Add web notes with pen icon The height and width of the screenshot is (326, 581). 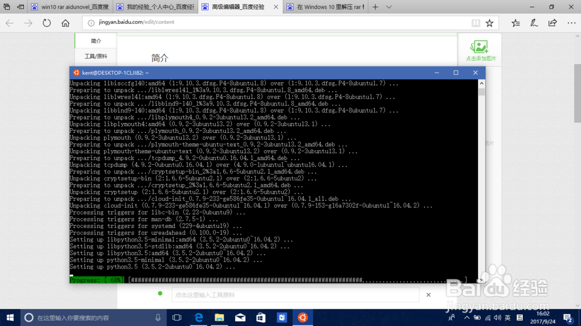tap(534, 23)
